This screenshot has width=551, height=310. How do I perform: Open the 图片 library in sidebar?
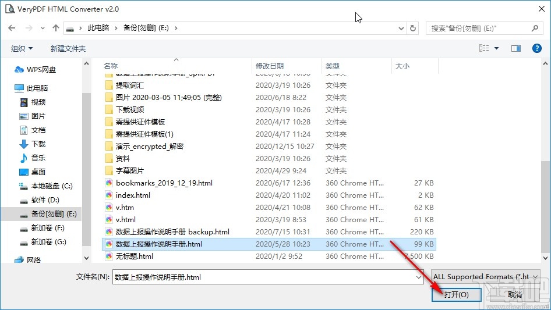pyautogui.click(x=33, y=116)
